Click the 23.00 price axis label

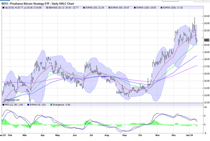[207, 23]
